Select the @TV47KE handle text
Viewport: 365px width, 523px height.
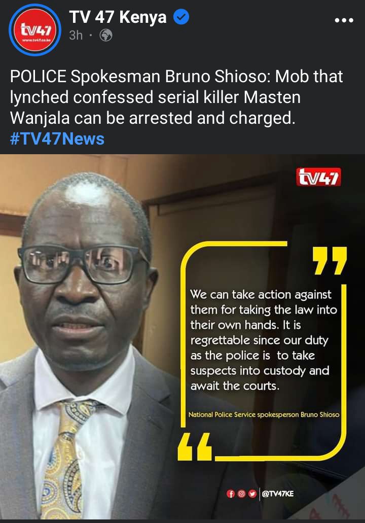click(278, 494)
